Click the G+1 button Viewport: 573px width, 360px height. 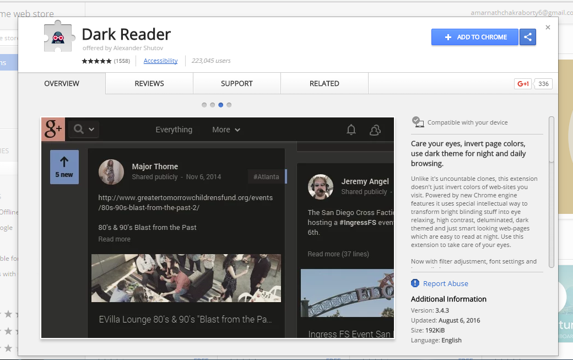pos(522,84)
